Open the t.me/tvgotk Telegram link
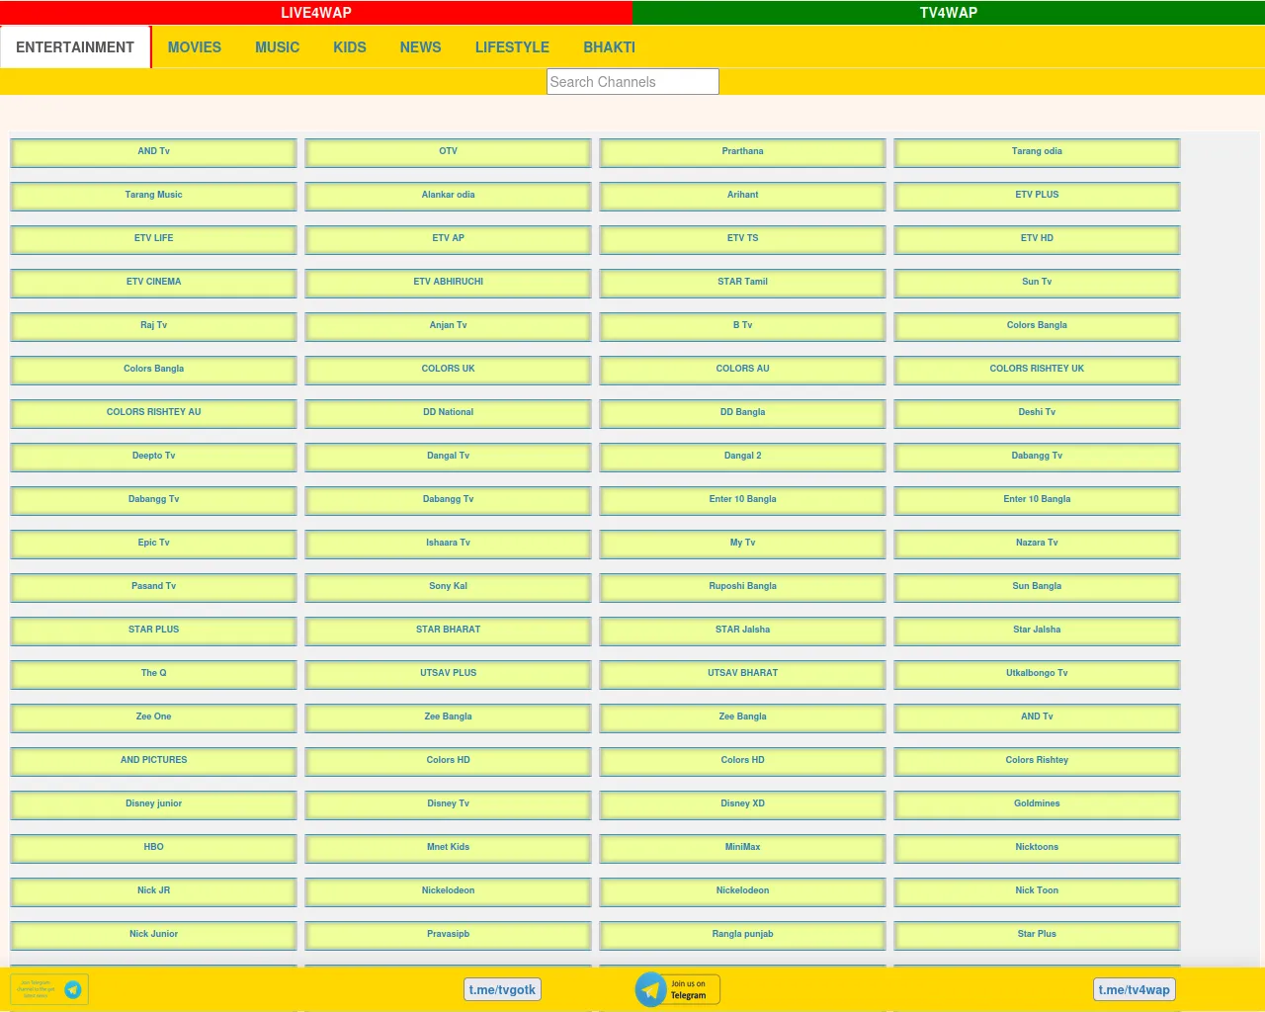This screenshot has width=1265, height=1012. point(502,989)
